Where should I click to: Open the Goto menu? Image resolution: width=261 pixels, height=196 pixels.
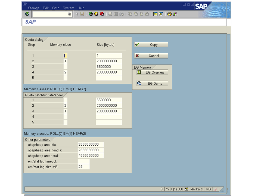[55, 8]
